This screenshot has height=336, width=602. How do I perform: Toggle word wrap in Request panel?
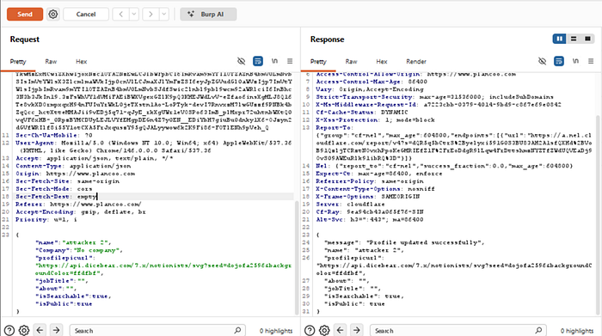pyautogui.click(x=258, y=61)
